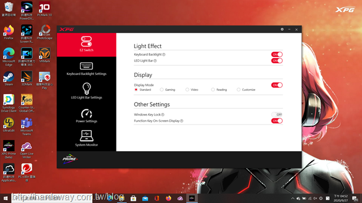Show hidden system tray icons
Image resolution: width=362 pixels, height=203 pixels.
point(293,198)
